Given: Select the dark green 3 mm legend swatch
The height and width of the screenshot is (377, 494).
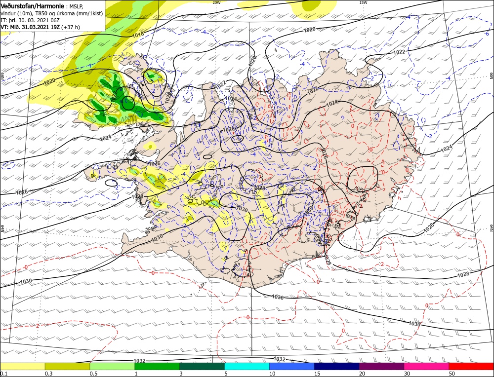Looking at the screenshot, I should pyautogui.click(x=202, y=366).
